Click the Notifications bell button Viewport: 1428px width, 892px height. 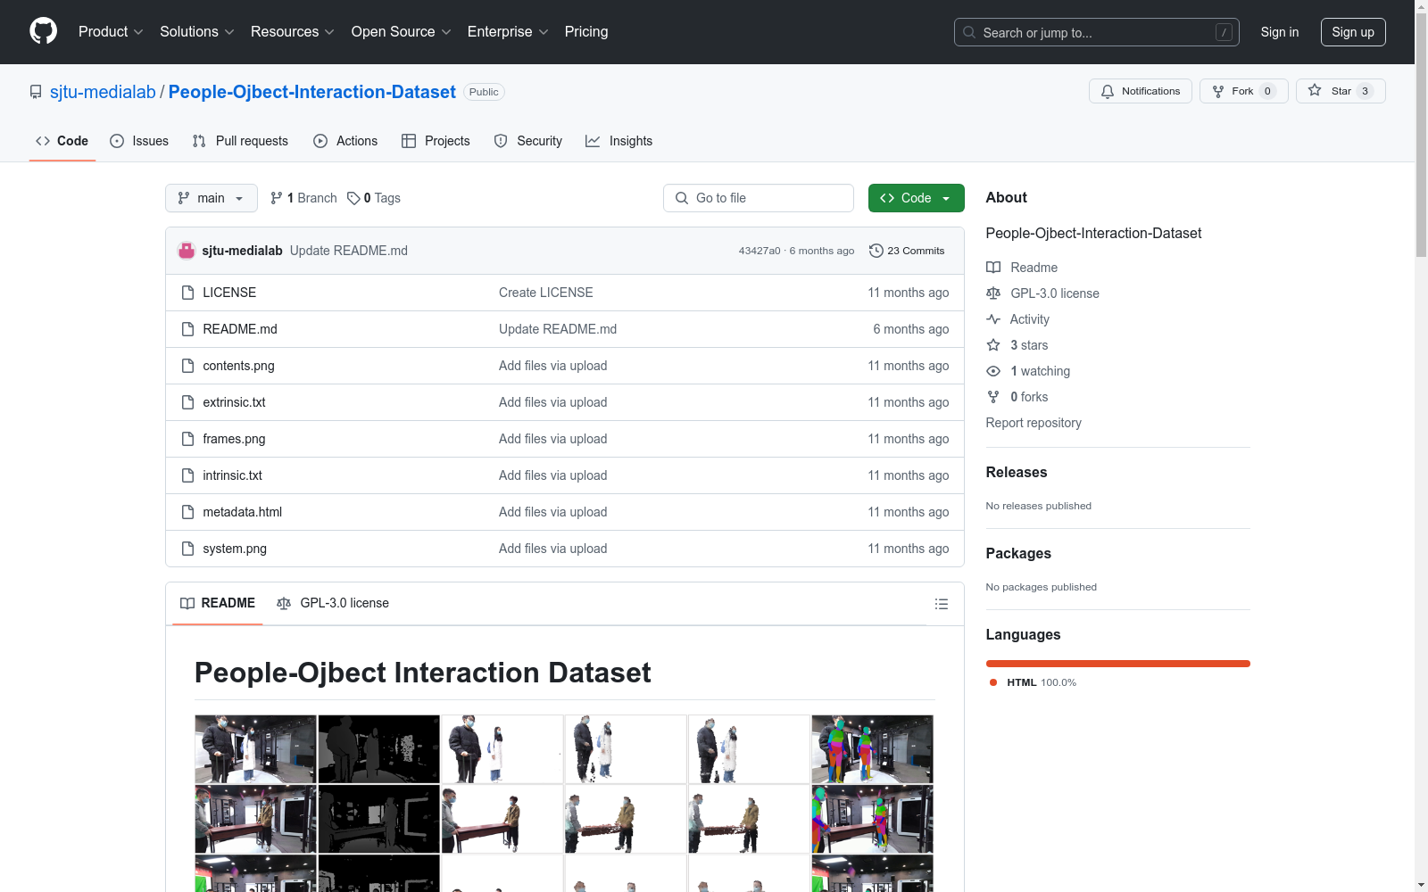pos(1140,91)
